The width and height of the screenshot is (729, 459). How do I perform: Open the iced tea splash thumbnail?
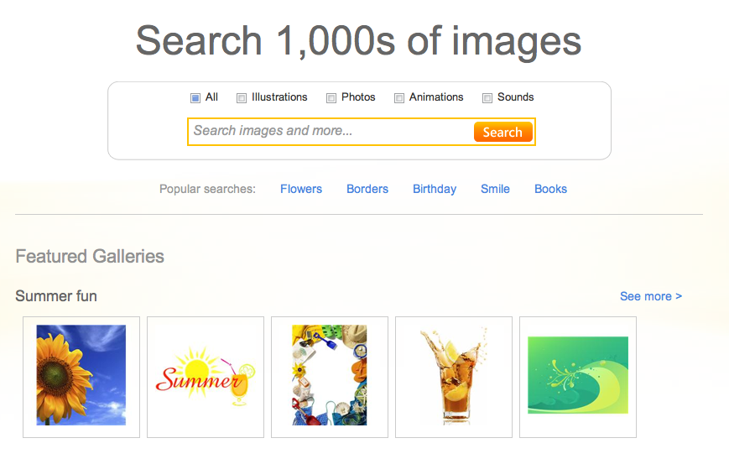(x=454, y=375)
